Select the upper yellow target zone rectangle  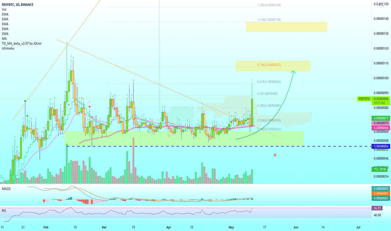pos(286,27)
